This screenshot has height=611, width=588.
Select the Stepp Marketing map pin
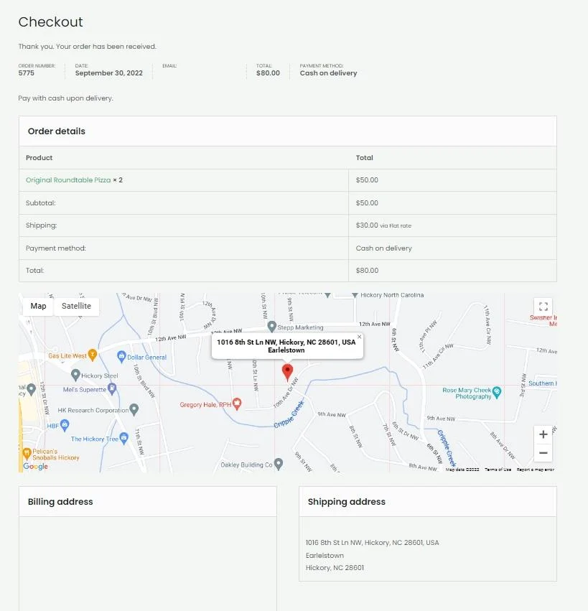272,327
